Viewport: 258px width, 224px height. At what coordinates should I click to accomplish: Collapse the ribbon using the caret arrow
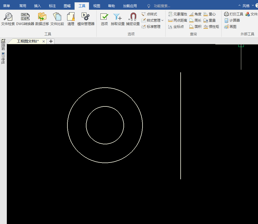(240, 6)
